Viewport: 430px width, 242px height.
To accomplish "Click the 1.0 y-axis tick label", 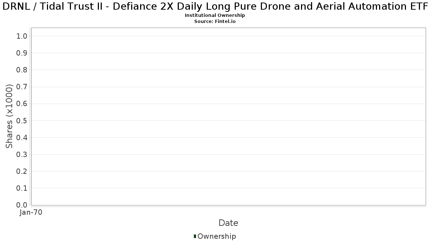I will pos(22,36).
